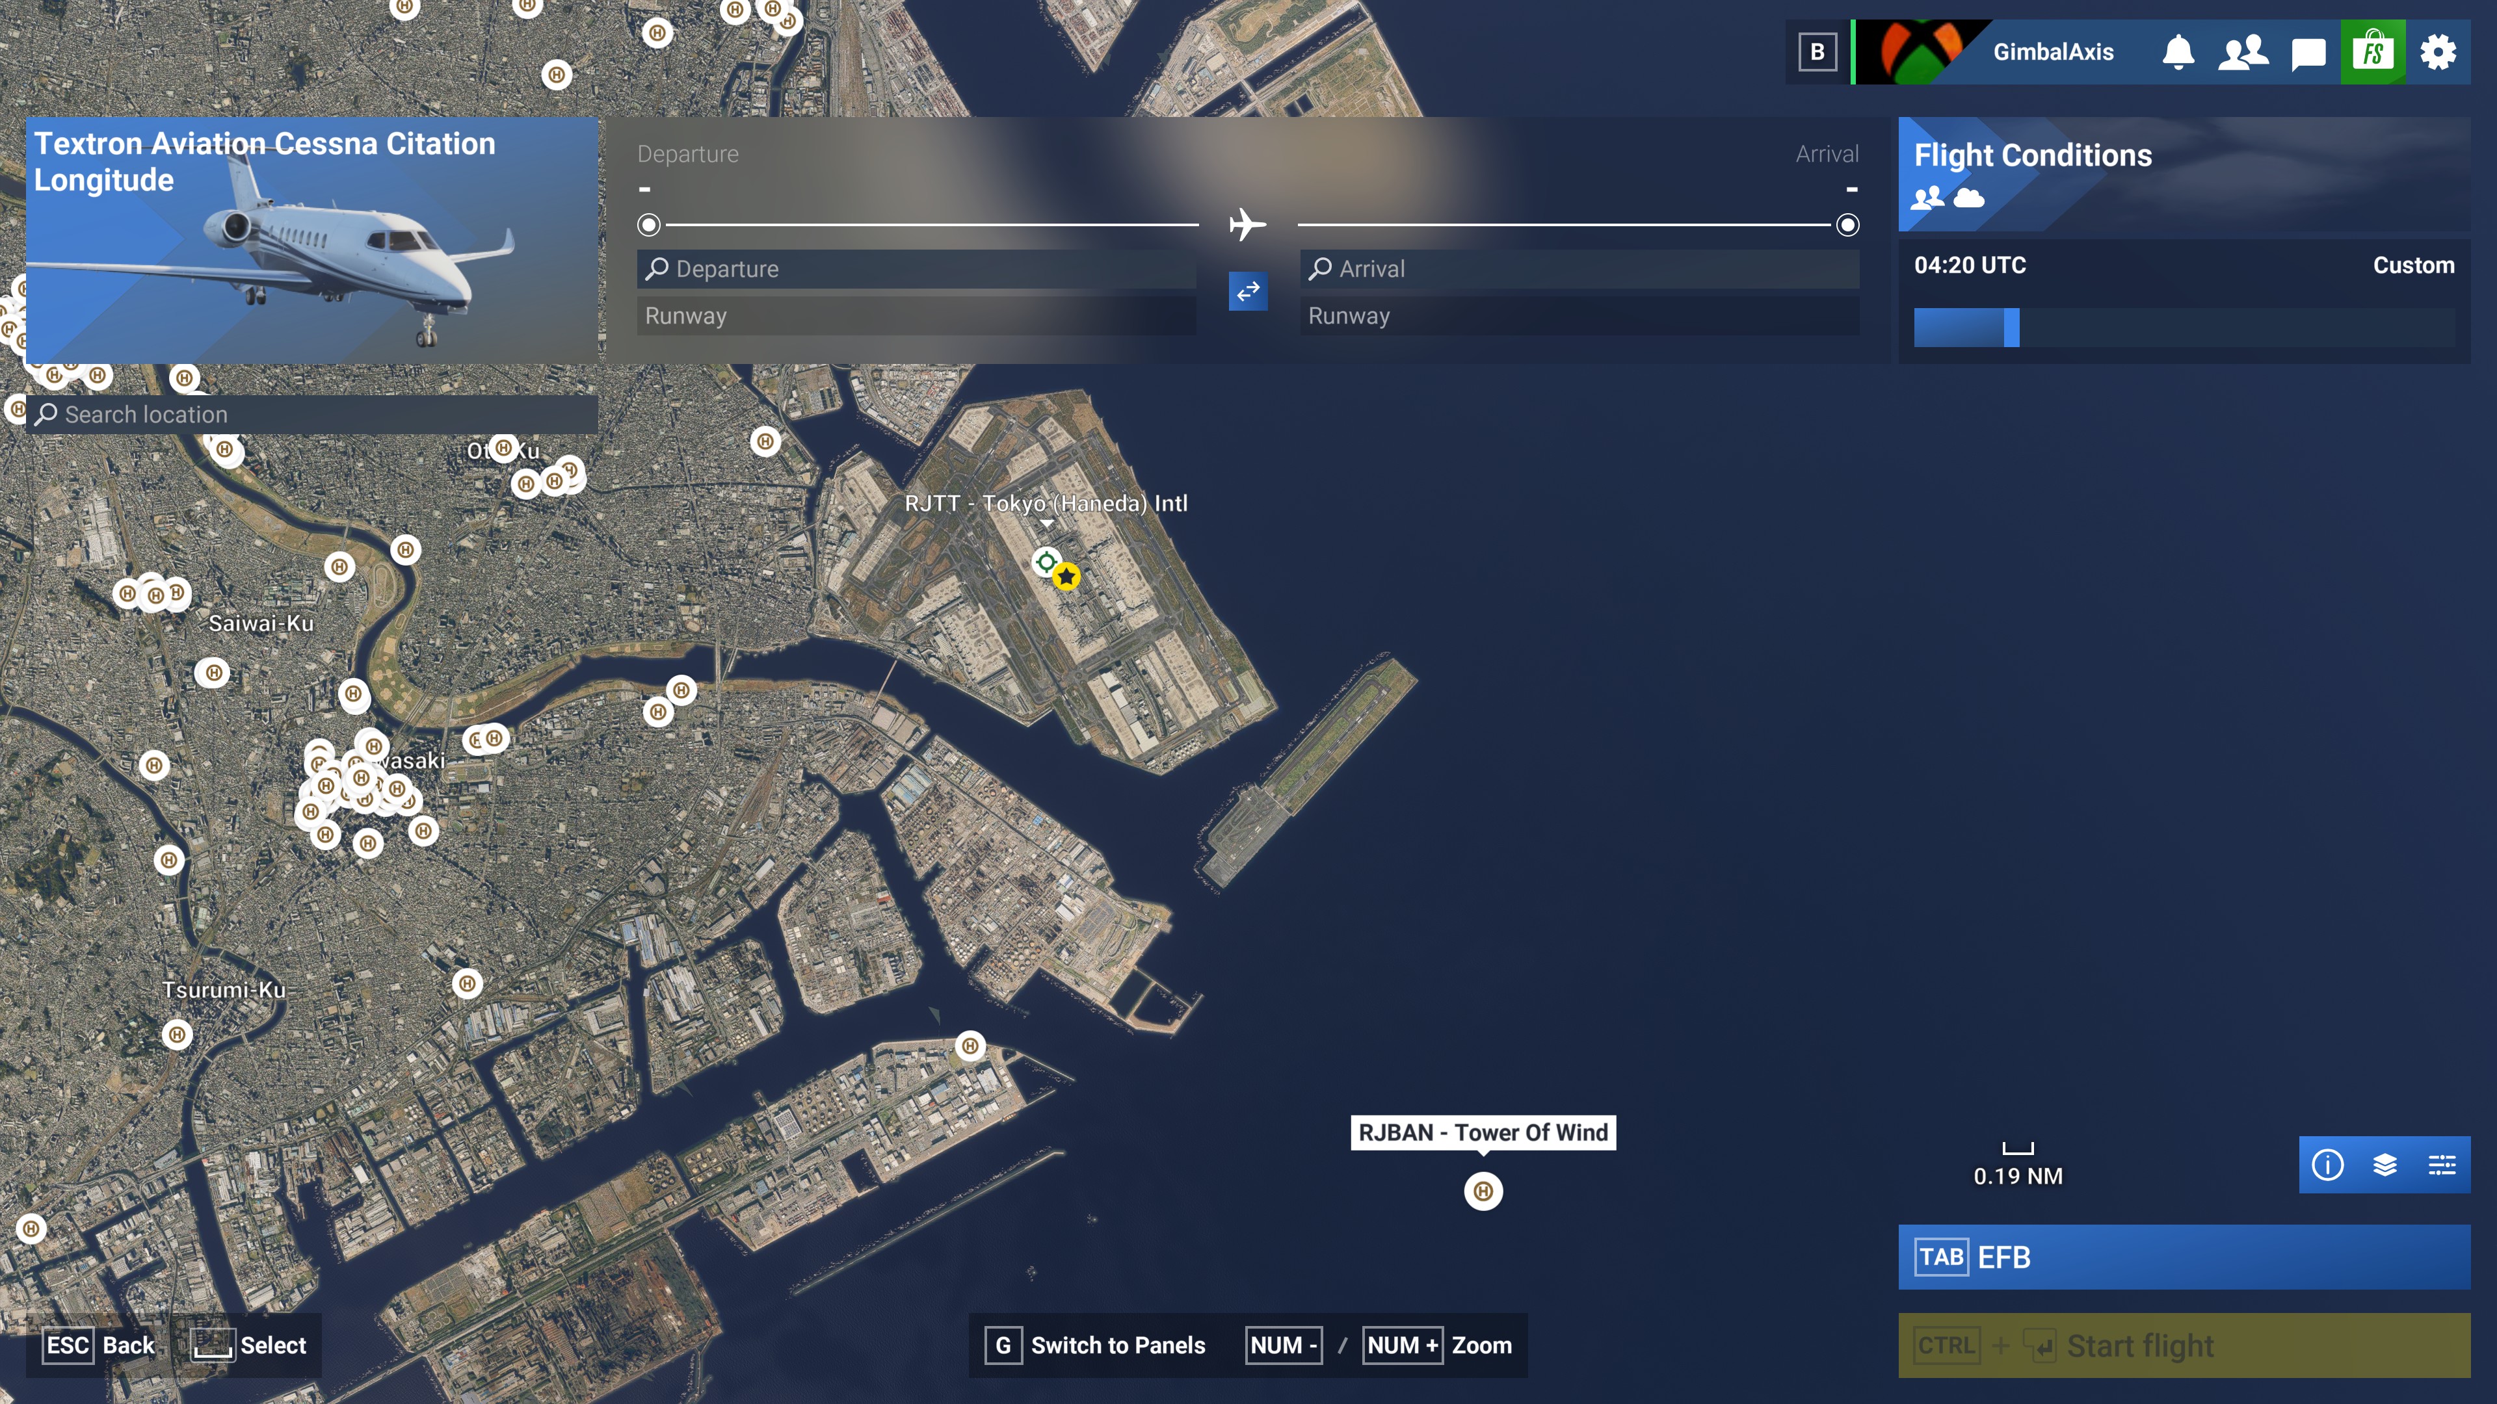2497x1404 pixels.
Task: Select the departure endpoint radio marker
Action: tap(648, 225)
